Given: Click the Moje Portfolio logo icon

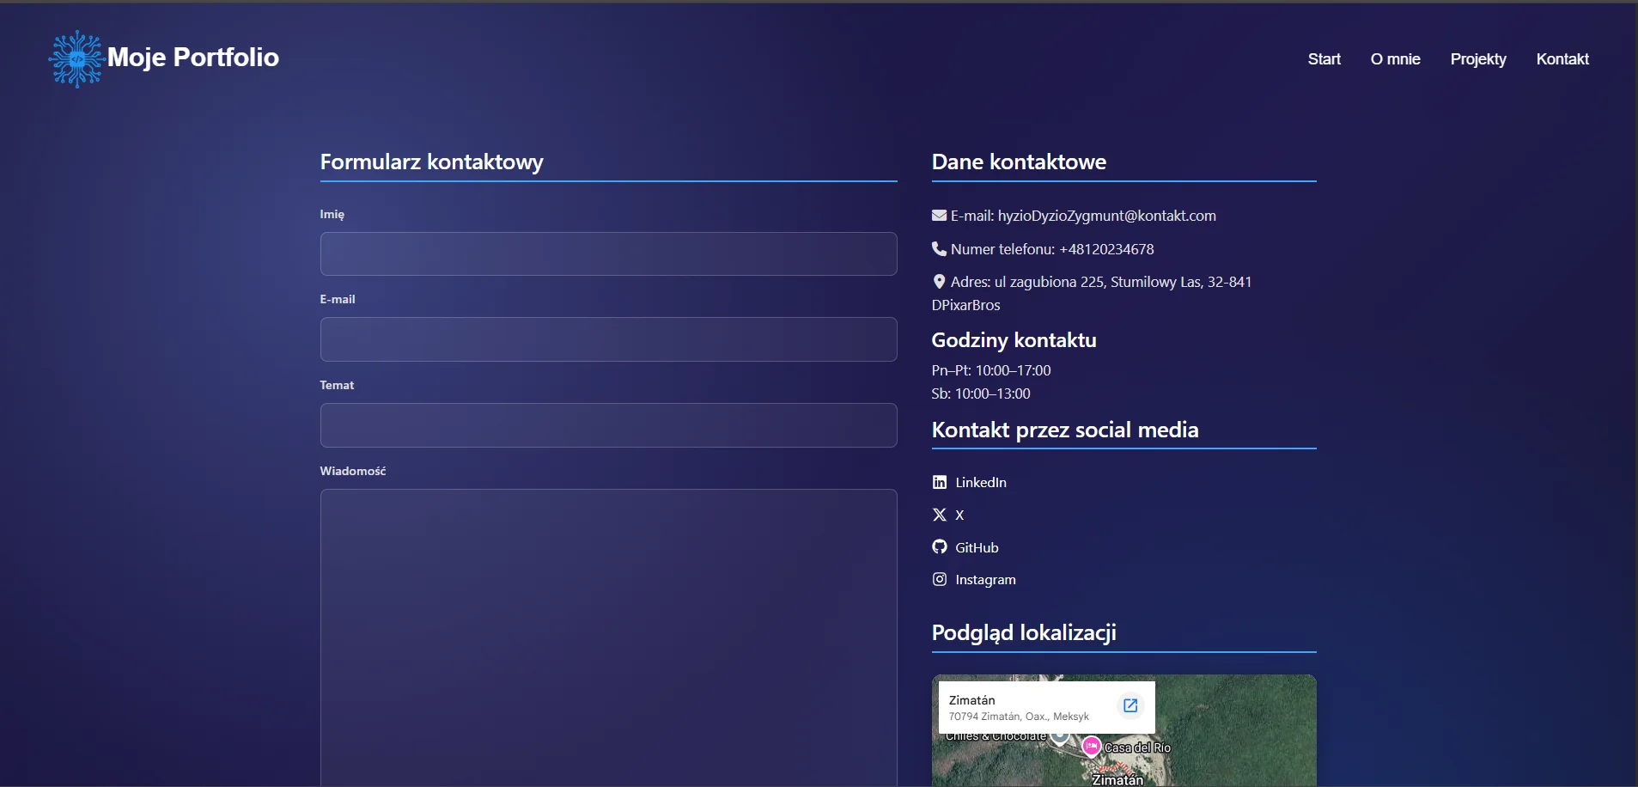Looking at the screenshot, I should point(77,58).
